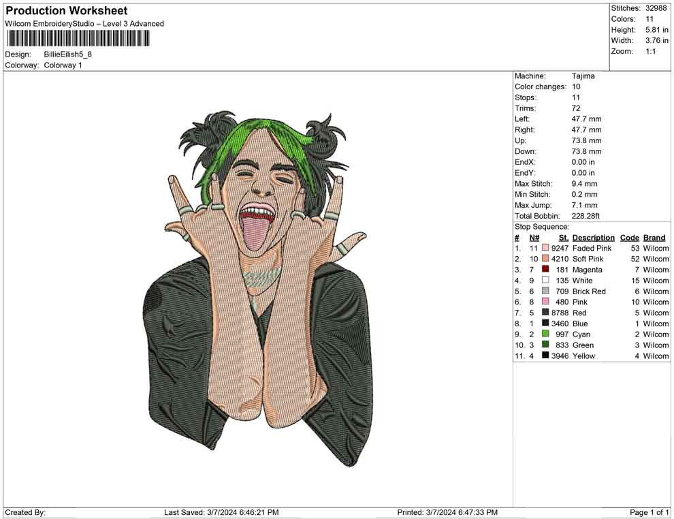Click the Zoom value '1:1'
The width and height of the screenshot is (674, 519).
point(651,51)
